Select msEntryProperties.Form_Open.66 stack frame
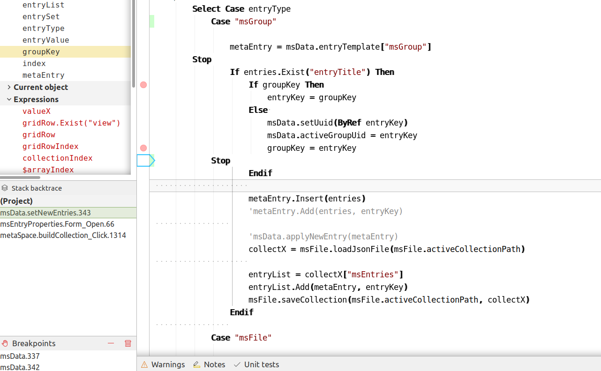 pyautogui.click(x=57, y=224)
